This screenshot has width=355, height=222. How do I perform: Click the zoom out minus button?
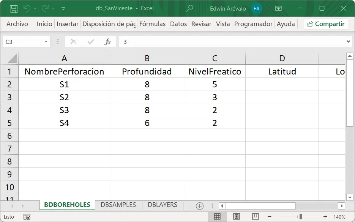tap(270, 217)
